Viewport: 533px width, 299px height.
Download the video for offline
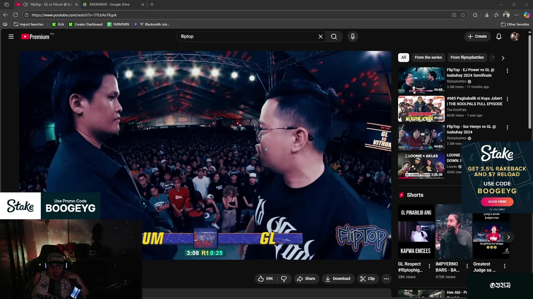pyautogui.click(x=338, y=279)
